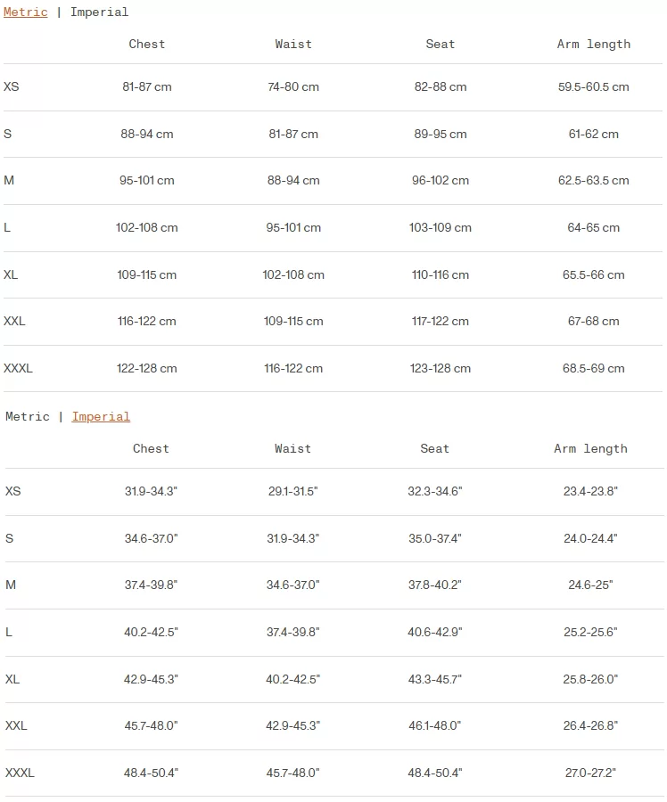Screen dimensions: 667x802
Task: Click the Chest column header in metric table
Action: coord(147,44)
